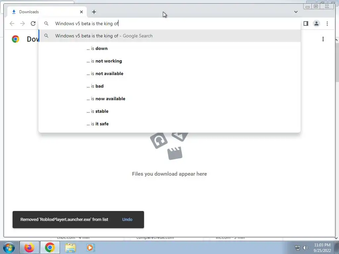The width and height of the screenshot is (339, 254).
Task: Open a new tab with plus button
Action: (94, 12)
